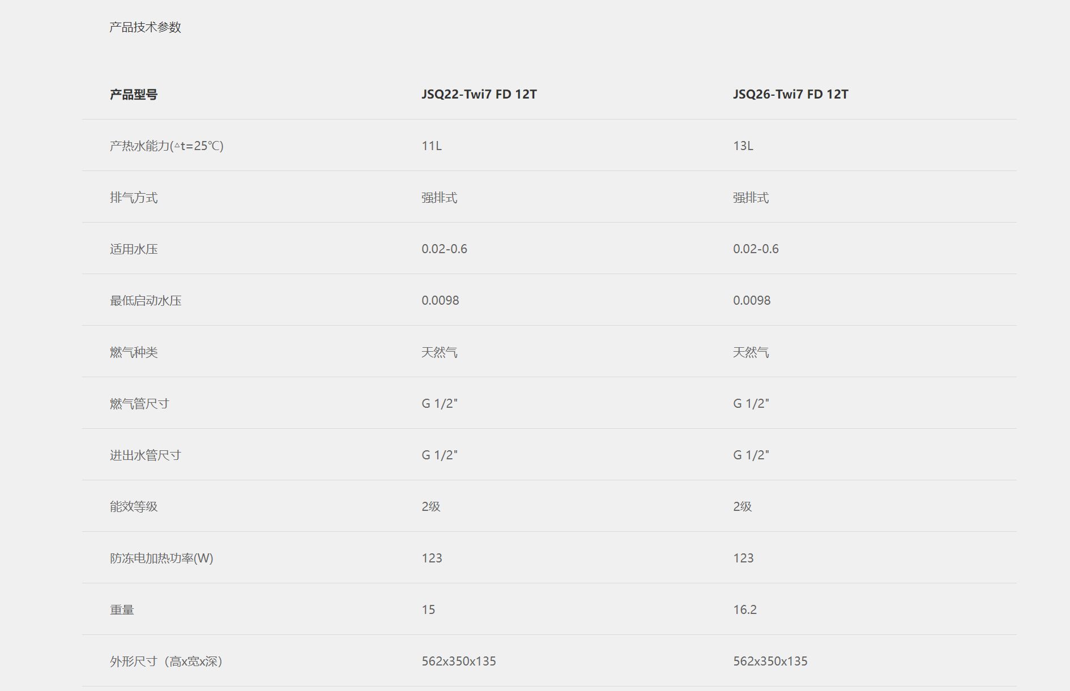Select the JSQ22-Twi7 FD 12T model header
The height and width of the screenshot is (691, 1070).
pyautogui.click(x=479, y=94)
